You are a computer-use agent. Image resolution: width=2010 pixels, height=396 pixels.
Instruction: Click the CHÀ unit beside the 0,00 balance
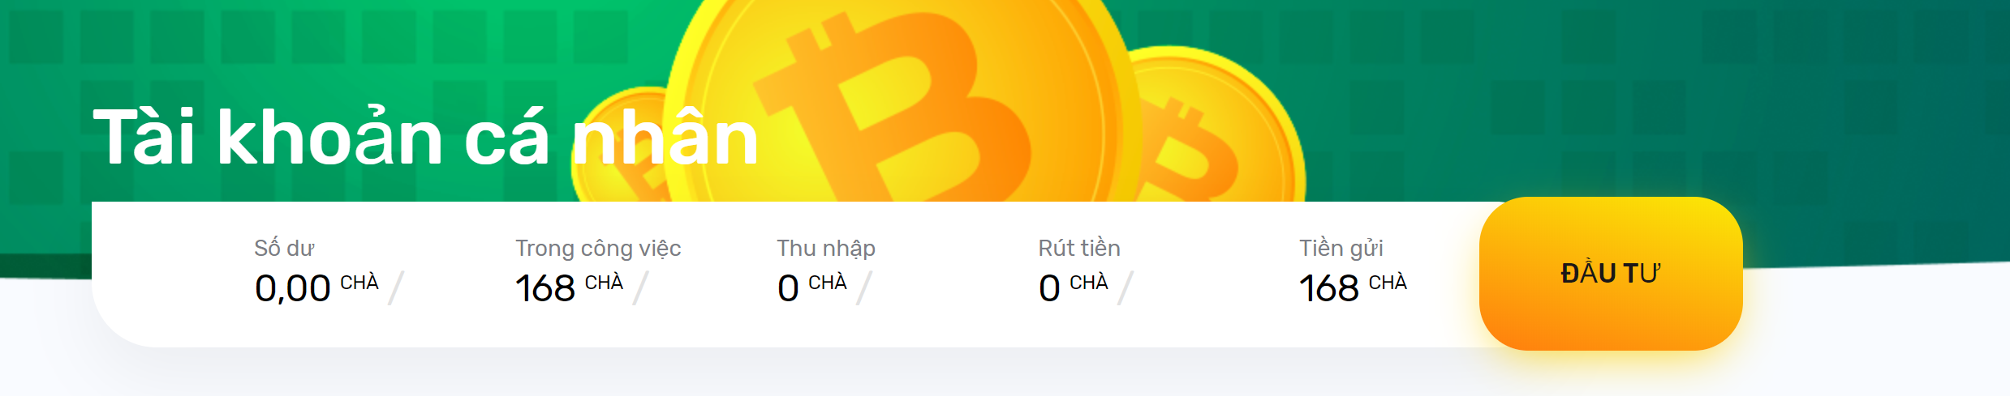(x=359, y=282)
